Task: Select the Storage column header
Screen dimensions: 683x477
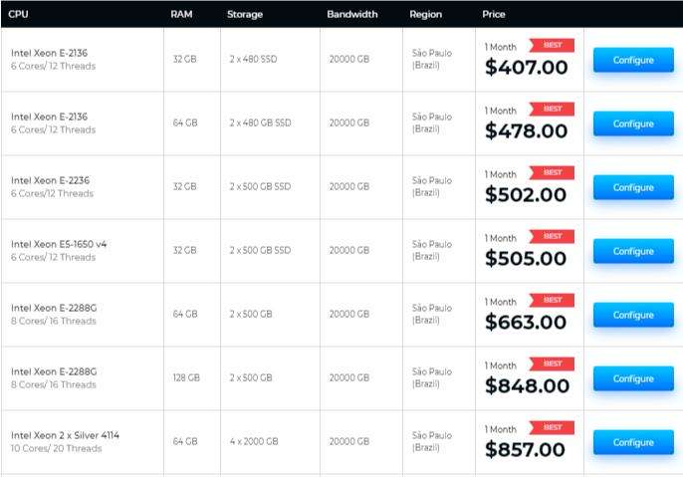Action: [247, 14]
